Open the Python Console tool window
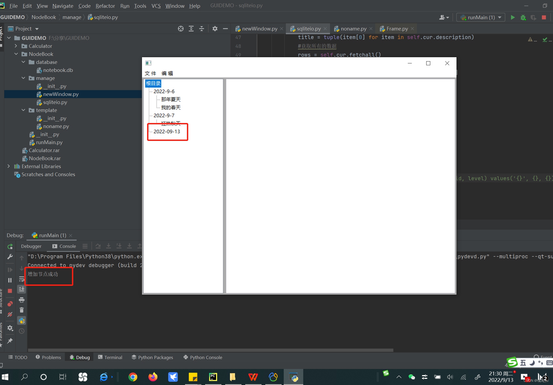The image size is (553, 385). [203, 357]
